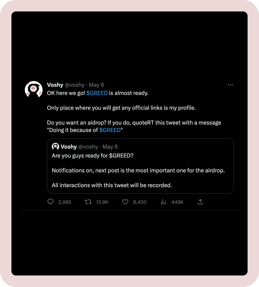
Task: Click the 2,985 replies count
Action: [65, 202]
